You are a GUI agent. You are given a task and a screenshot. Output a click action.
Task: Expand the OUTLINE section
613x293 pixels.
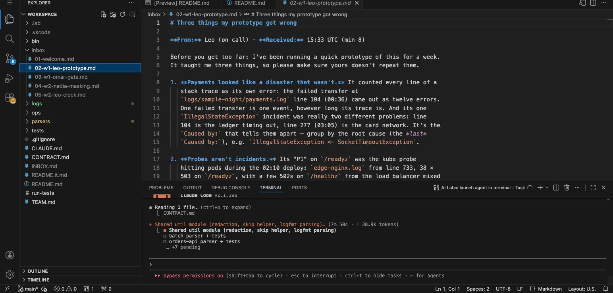(x=38, y=271)
